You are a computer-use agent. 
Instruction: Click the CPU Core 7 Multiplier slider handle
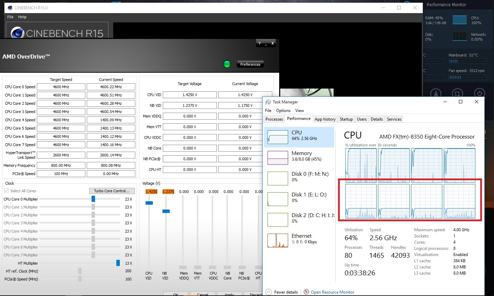[x=93, y=255]
